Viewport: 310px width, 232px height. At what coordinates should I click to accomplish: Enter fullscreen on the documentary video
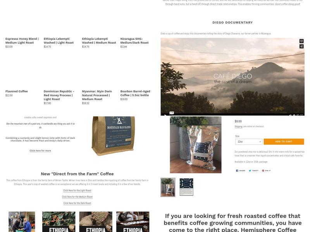pos(301,115)
